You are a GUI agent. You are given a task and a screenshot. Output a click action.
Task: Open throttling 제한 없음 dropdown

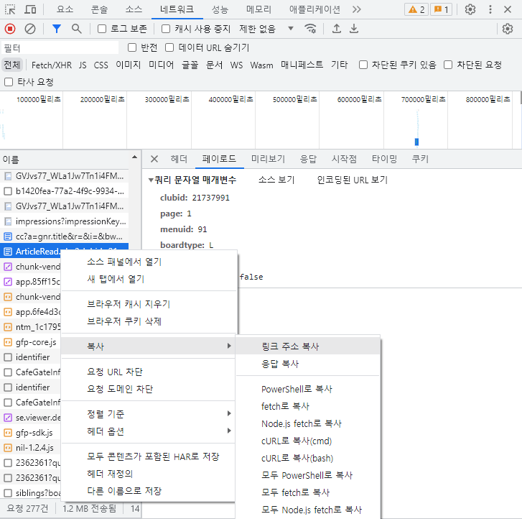click(x=266, y=29)
